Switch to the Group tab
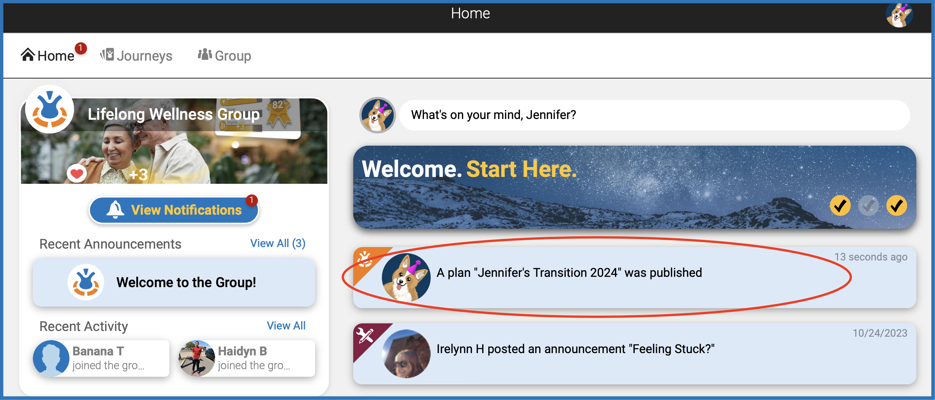Viewport: 935px width, 400px height. point(233,56)
